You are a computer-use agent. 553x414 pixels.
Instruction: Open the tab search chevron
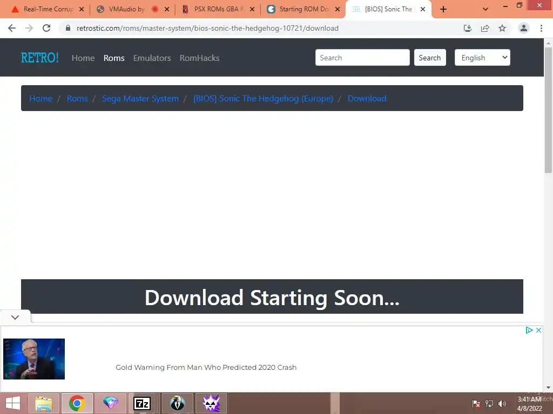click(485, 9)
